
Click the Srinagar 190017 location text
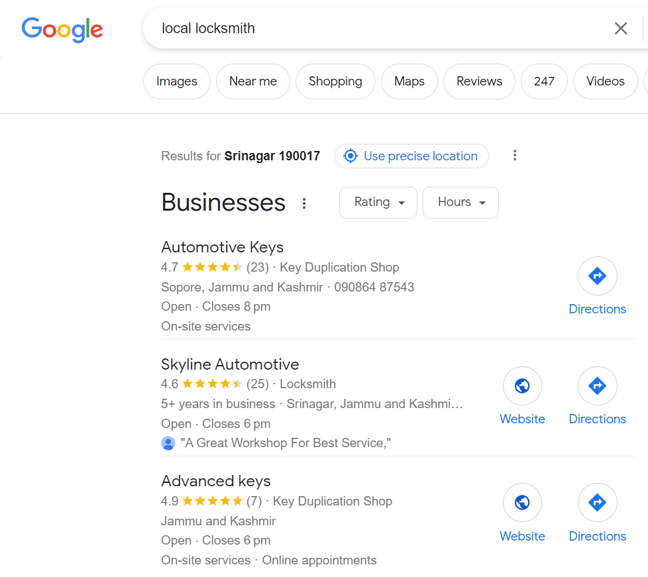(x=272, y=156)
